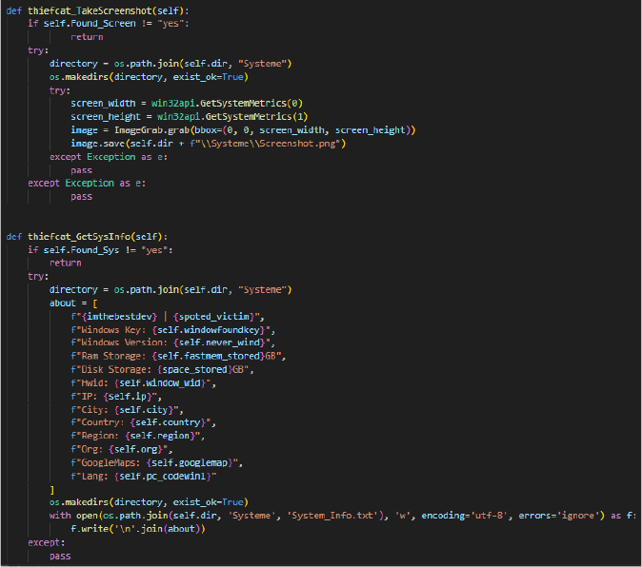Click the image.save Screenshot.png line
This screenshot has width=642, height=567.
pos(209,144)
